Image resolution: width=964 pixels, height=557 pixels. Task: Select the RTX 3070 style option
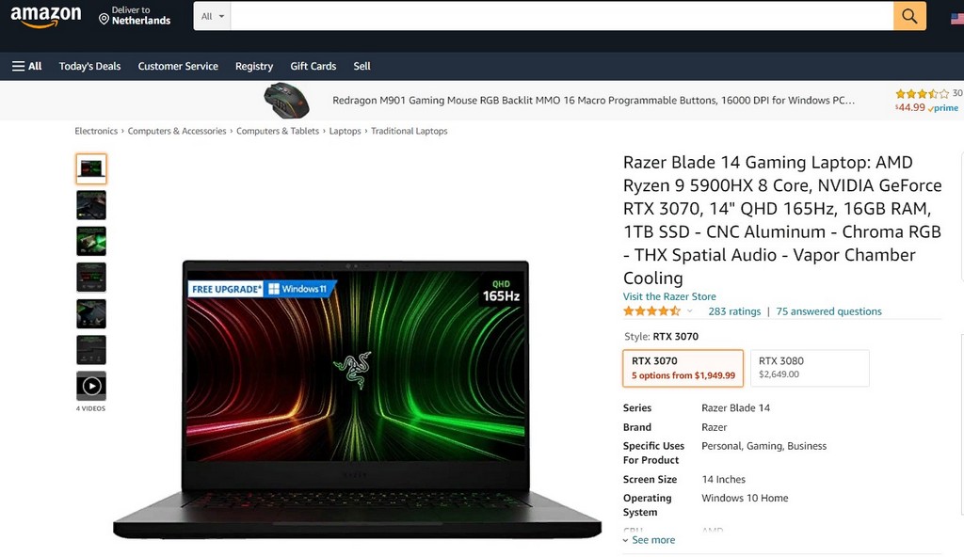click(683, 368)
